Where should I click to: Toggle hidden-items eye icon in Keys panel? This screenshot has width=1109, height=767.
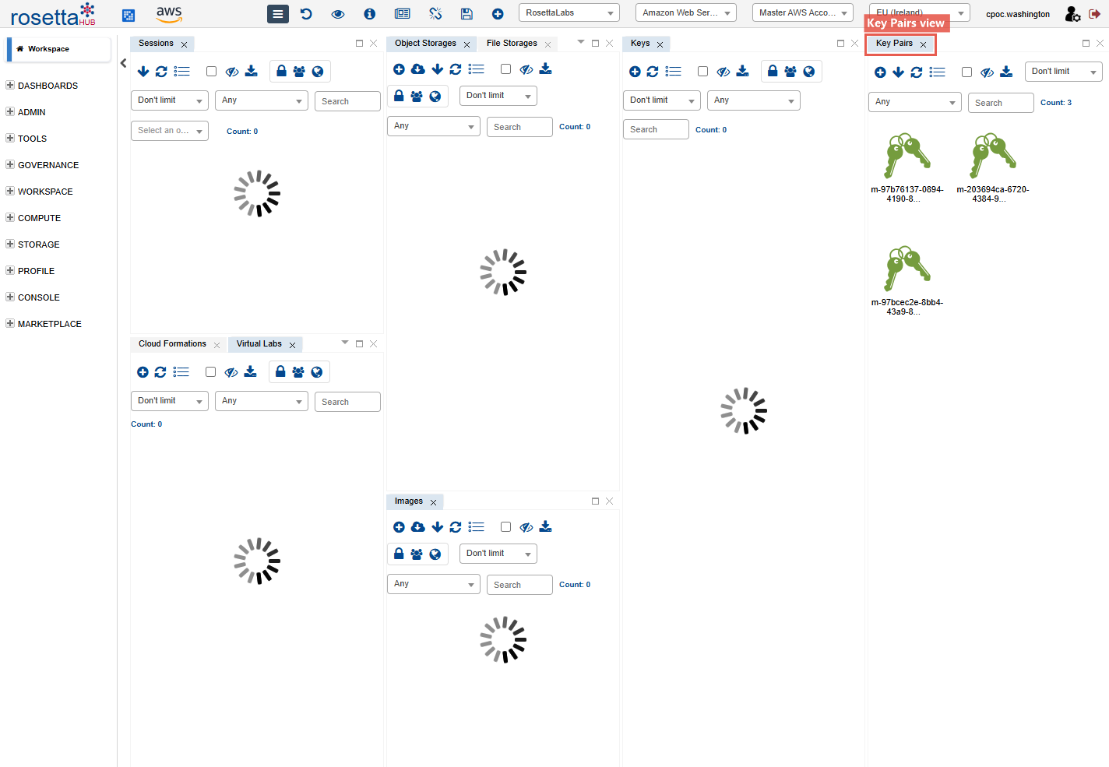(723, 72)
